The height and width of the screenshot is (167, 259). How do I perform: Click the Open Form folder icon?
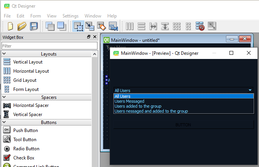point(22,26)
